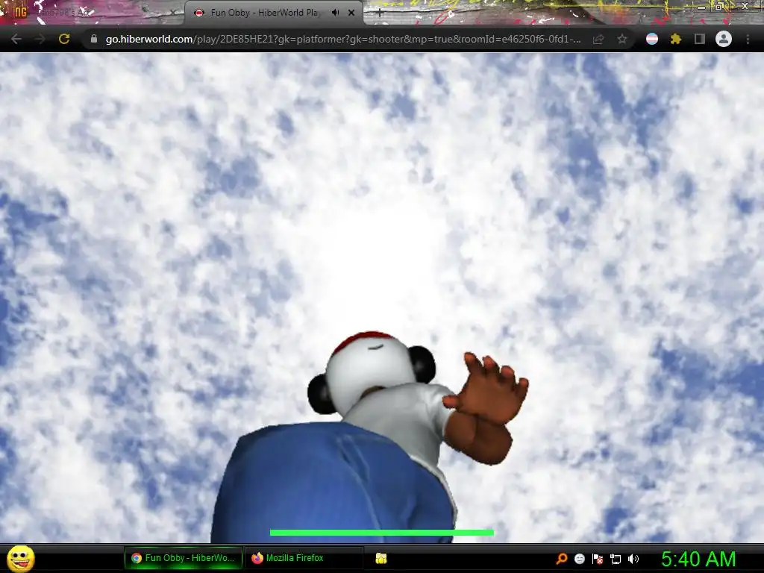This screenshot has width=764, height=573.
Task: Open the Chrome profile avatar
Action: pyautogui.click(x=724, y=39)
